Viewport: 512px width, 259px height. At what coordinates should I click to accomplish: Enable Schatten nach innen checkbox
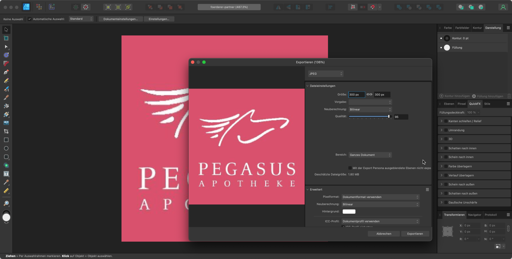pos(446,148)
